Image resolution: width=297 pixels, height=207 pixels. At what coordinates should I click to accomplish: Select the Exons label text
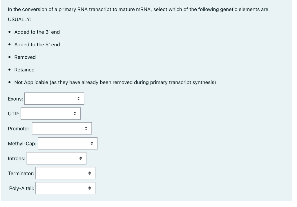tap(15, 98)
